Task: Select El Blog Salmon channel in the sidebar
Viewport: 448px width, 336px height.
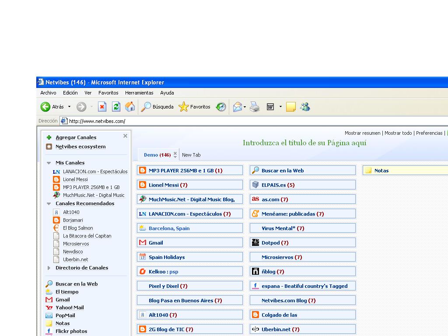Action: coord(78,228)
